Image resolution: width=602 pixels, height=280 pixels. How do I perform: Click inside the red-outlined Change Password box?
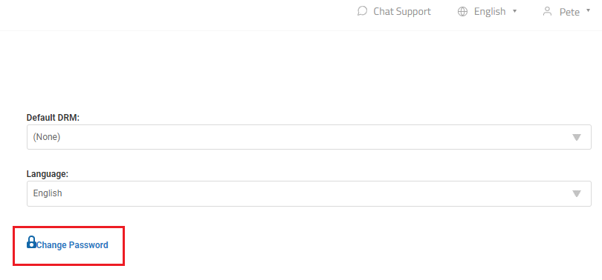click(x=68, y=246)
